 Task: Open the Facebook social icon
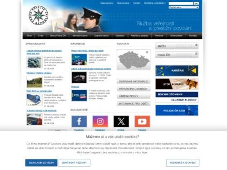[79, 121]
